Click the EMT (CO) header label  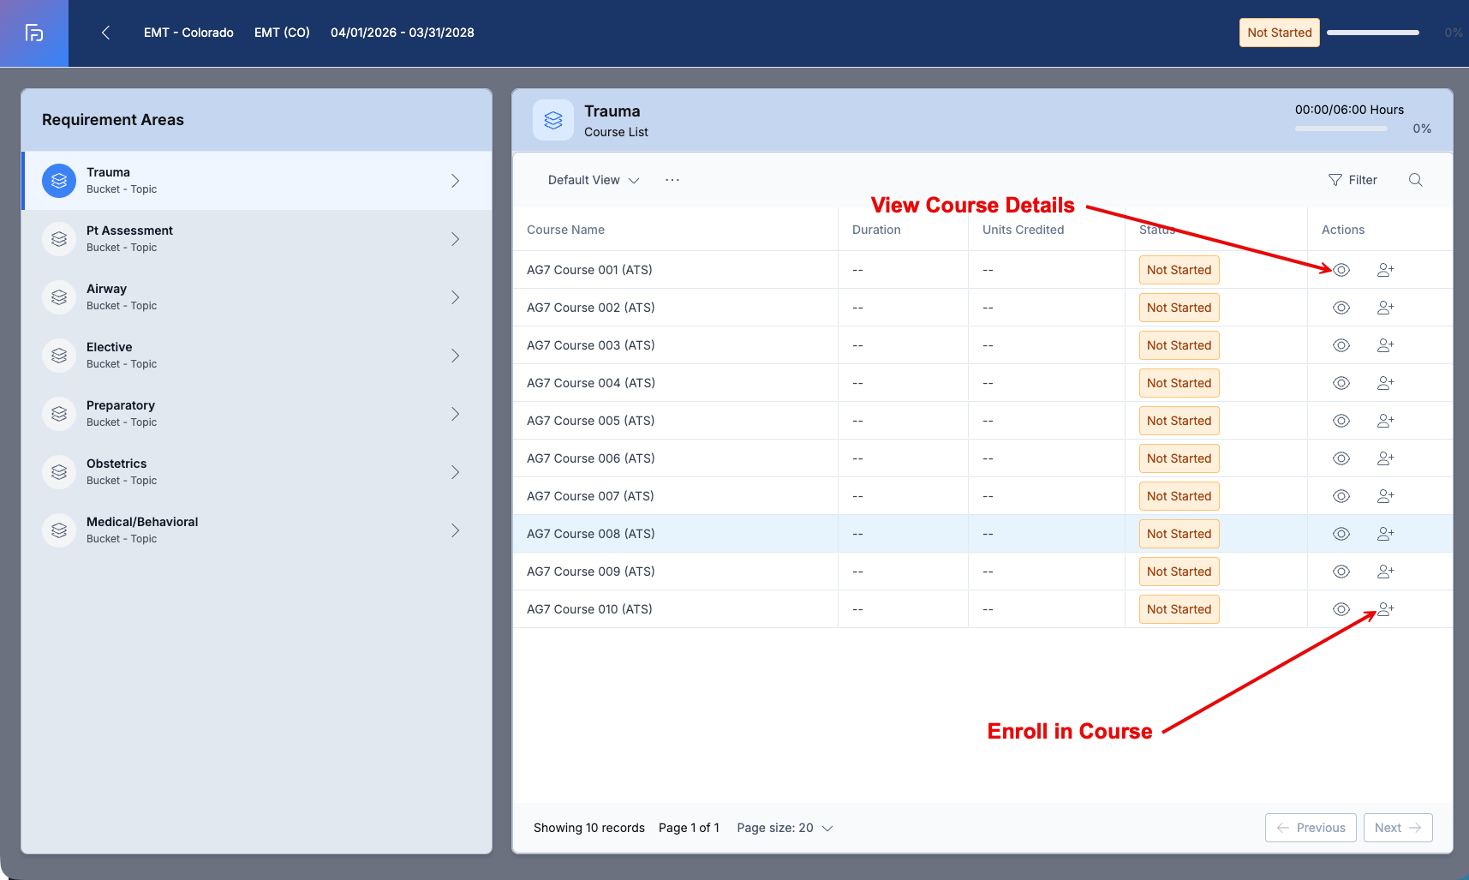(x=282, y=33)
